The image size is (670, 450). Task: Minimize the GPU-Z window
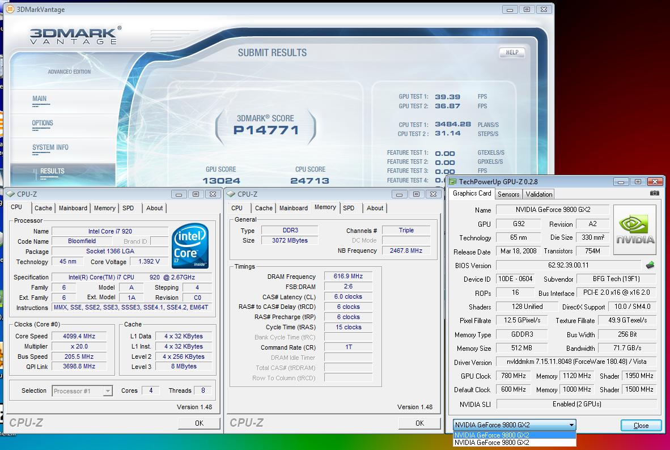pyautogui.click(x=621, y=181)
